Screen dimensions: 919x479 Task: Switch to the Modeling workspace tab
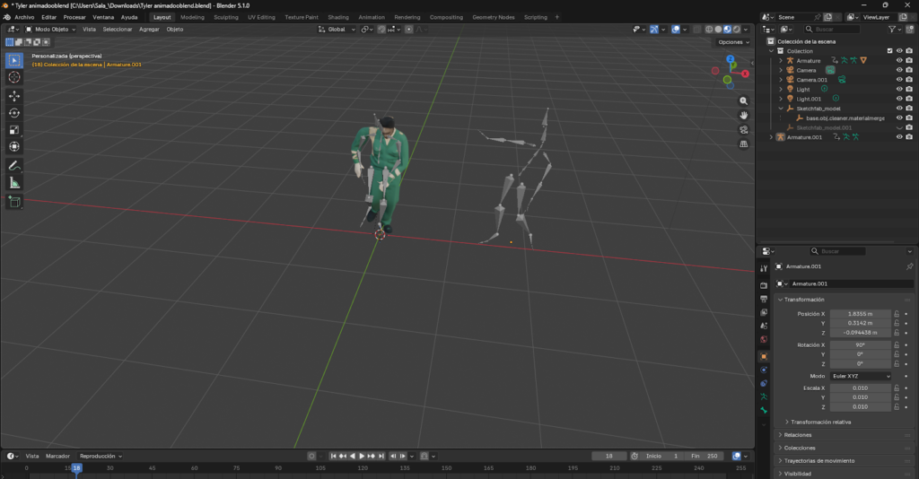(192, 17)
